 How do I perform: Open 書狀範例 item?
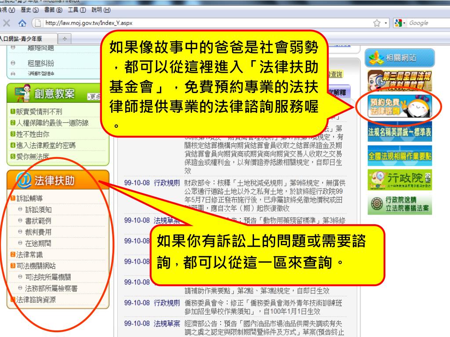point(39,221)
